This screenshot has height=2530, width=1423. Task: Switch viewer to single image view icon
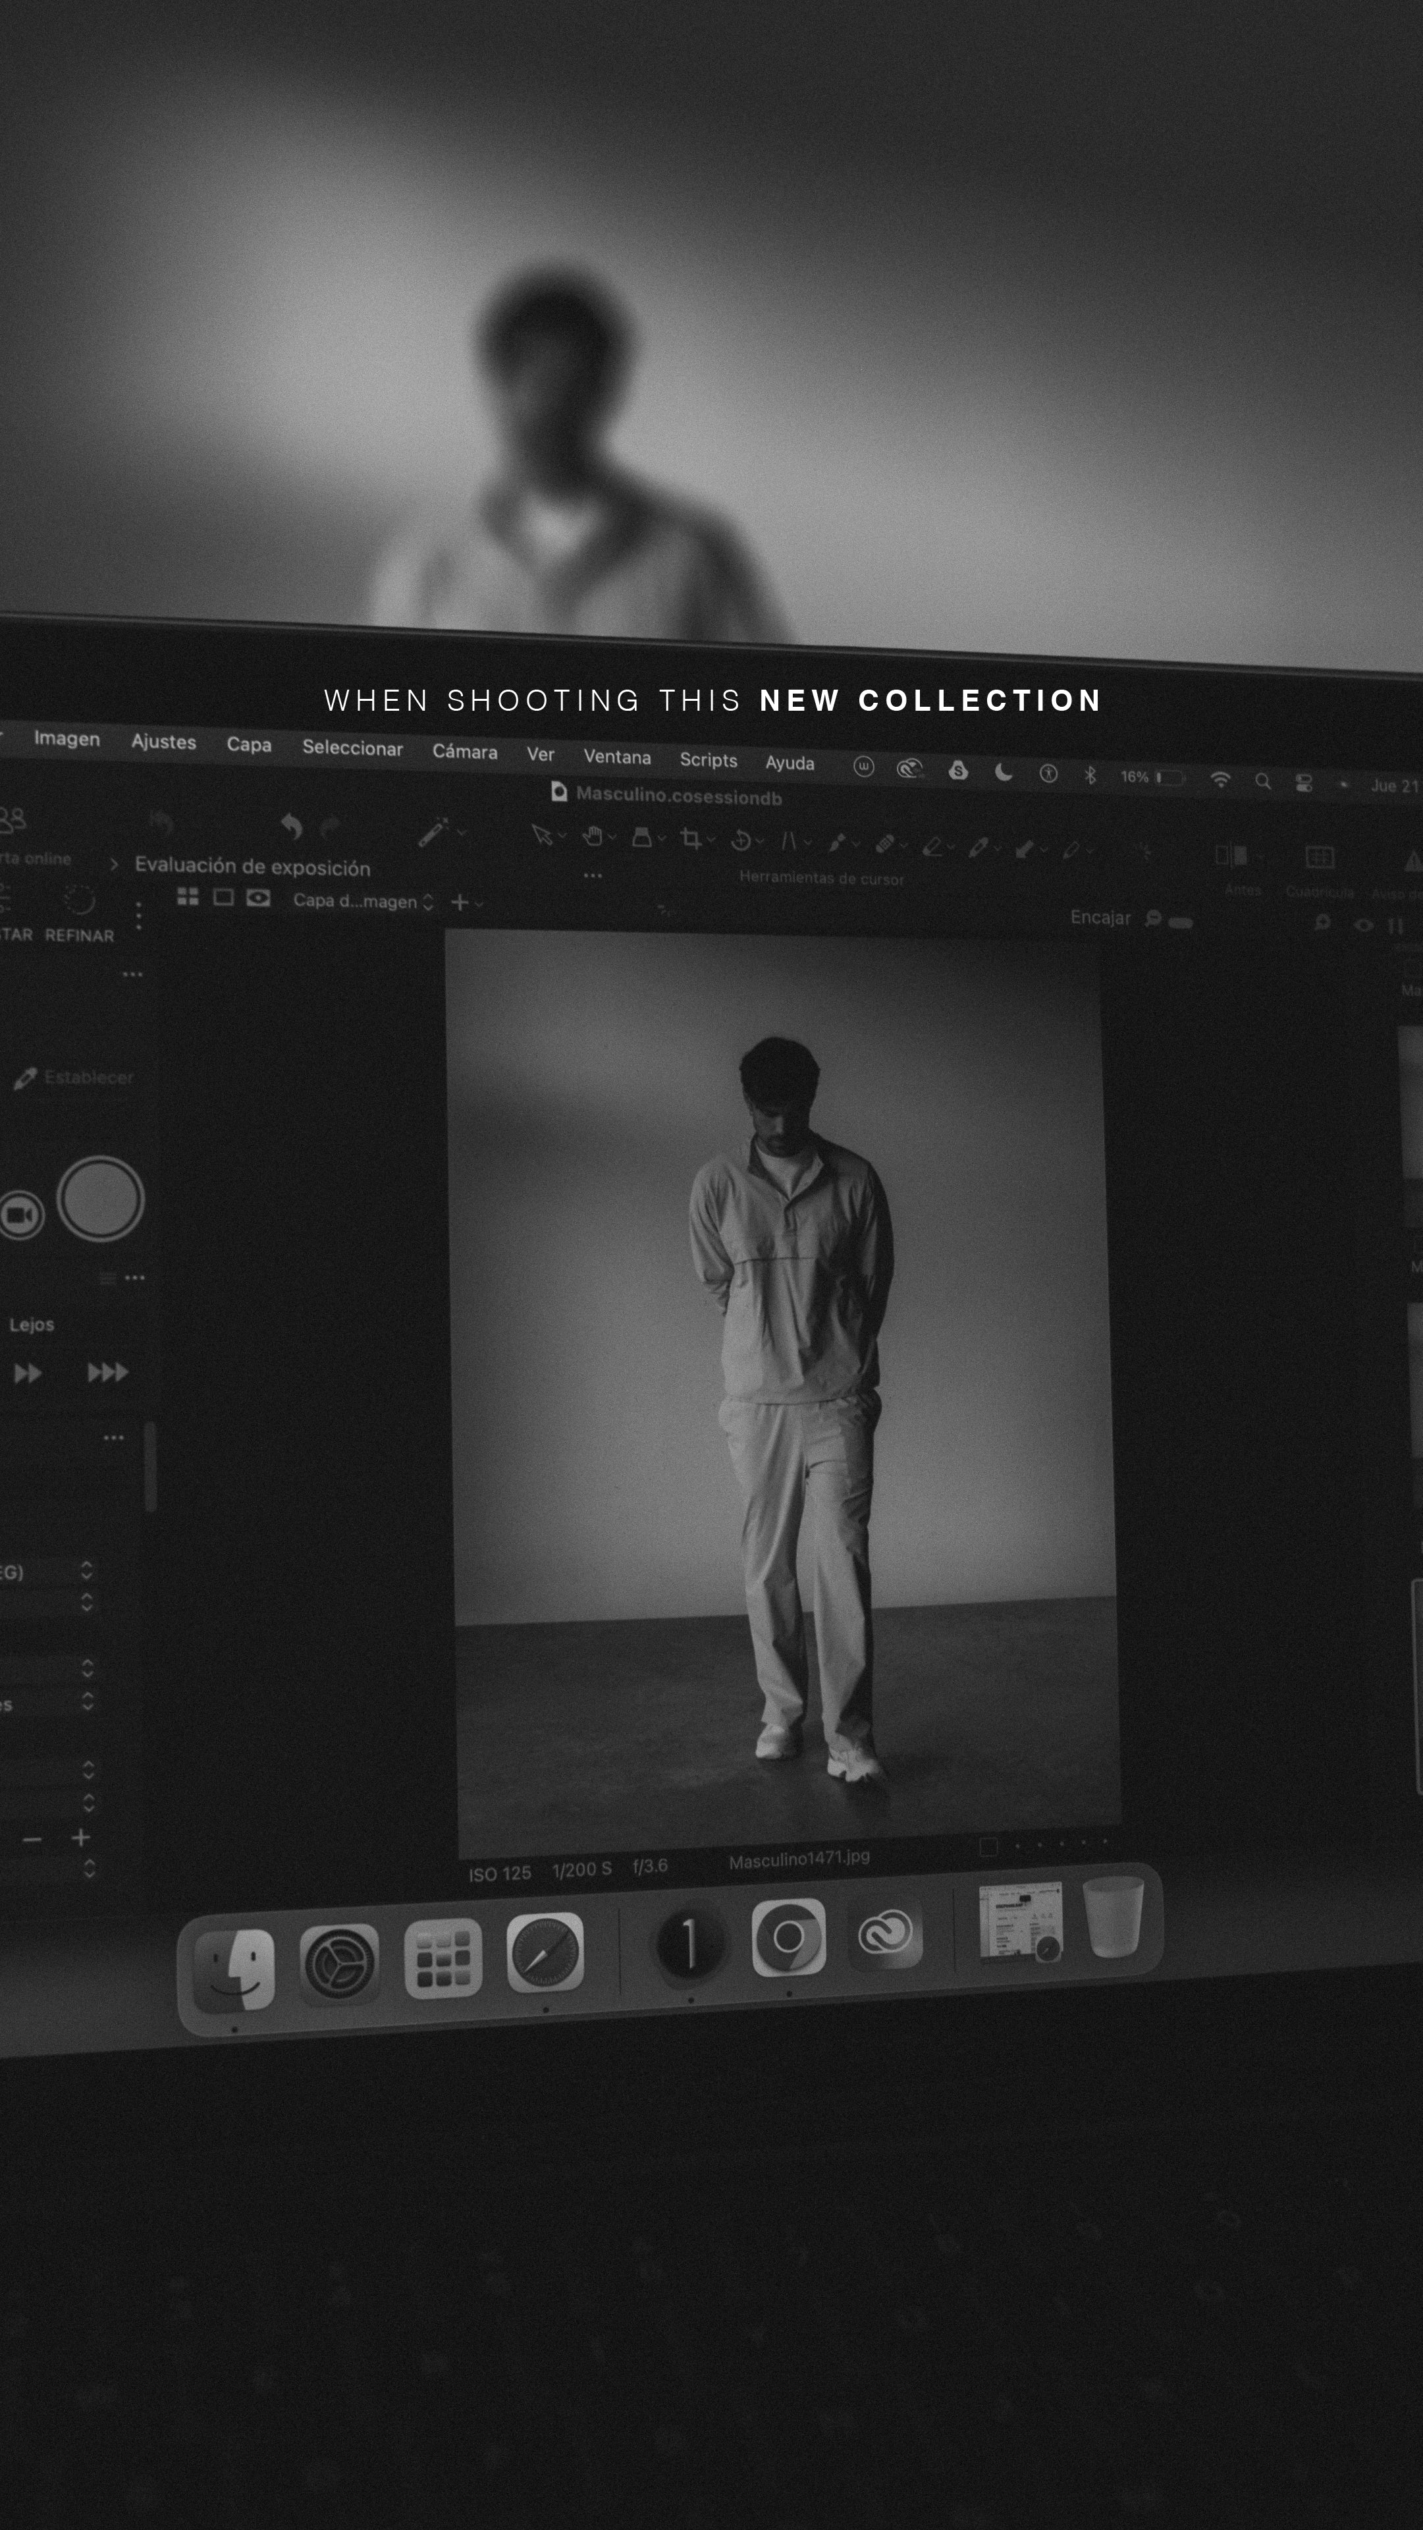pyautogui.click(x=223, y=896)
